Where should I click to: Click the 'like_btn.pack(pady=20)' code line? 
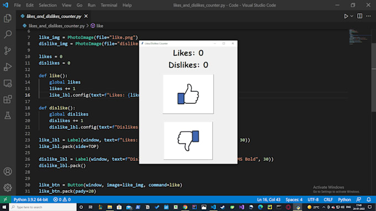(x=67, y=191)
